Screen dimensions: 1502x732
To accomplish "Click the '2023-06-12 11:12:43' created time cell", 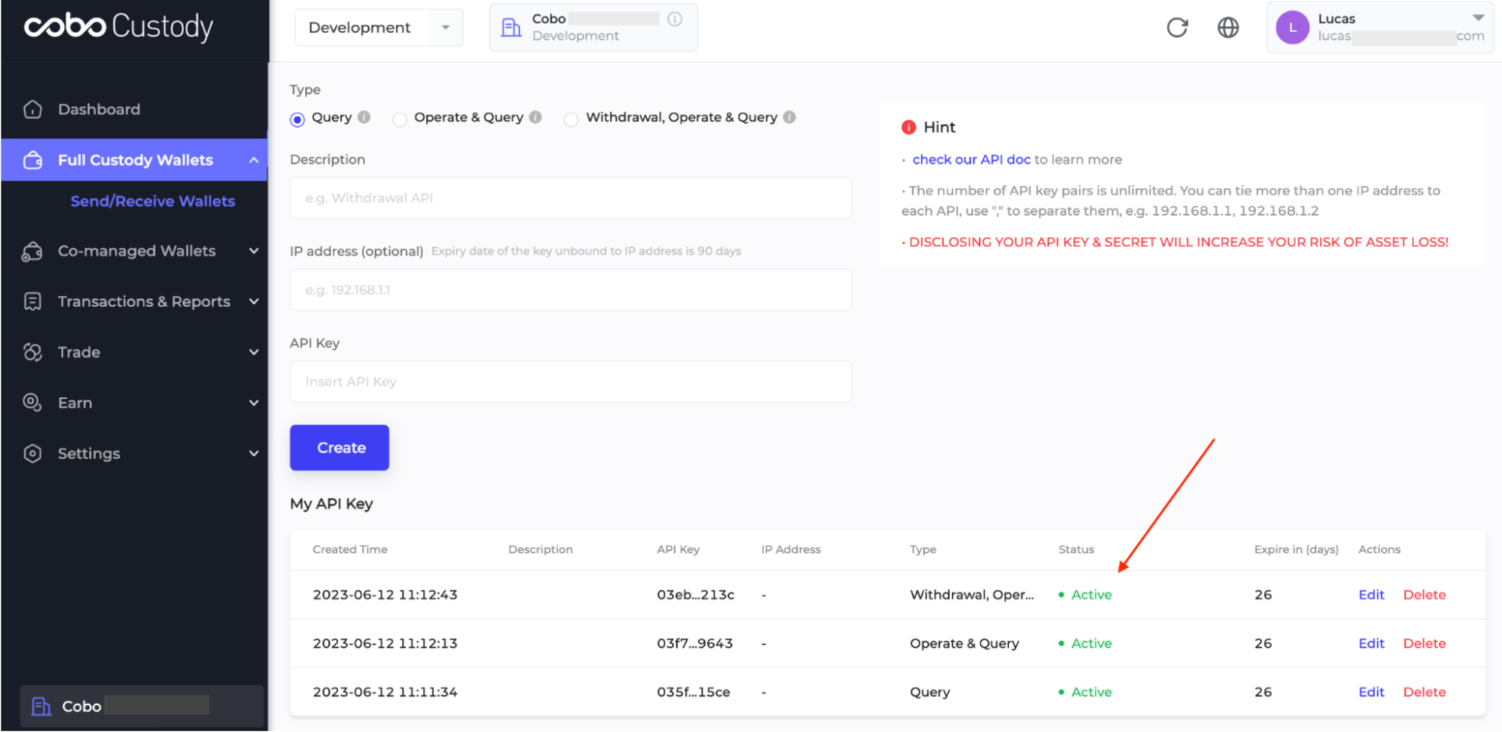I will [x=385, y=594].
